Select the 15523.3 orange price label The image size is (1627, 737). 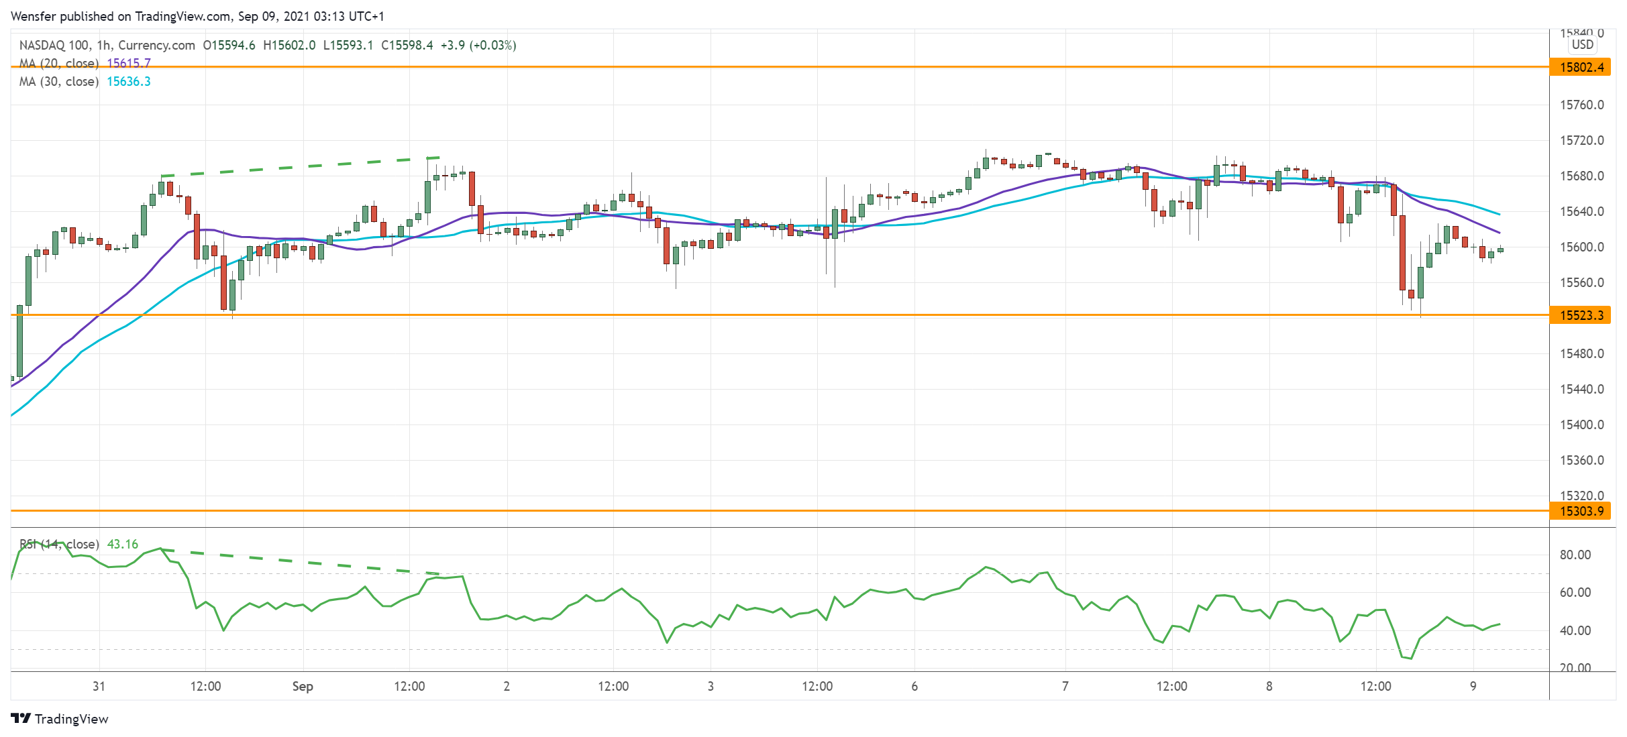tap(1580, 315)
